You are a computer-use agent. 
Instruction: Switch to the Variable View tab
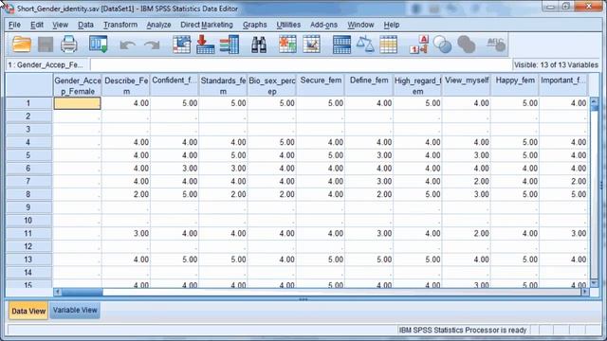coord(75,311)
